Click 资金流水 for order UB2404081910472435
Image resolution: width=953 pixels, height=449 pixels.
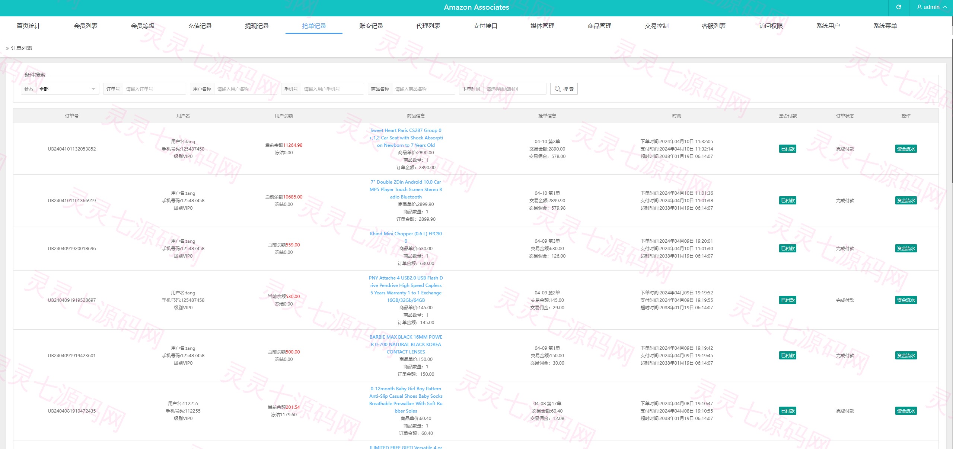coord(906,411)
